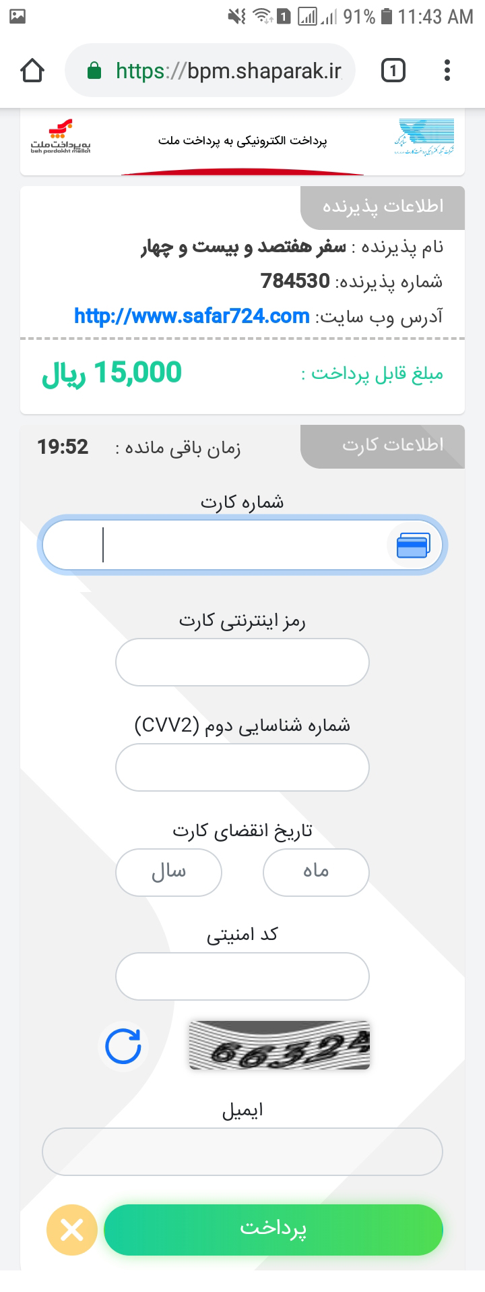Select the expiry year (سال) field
The height and width of the screenshot is (1292, 485).
tap(168, 872)
